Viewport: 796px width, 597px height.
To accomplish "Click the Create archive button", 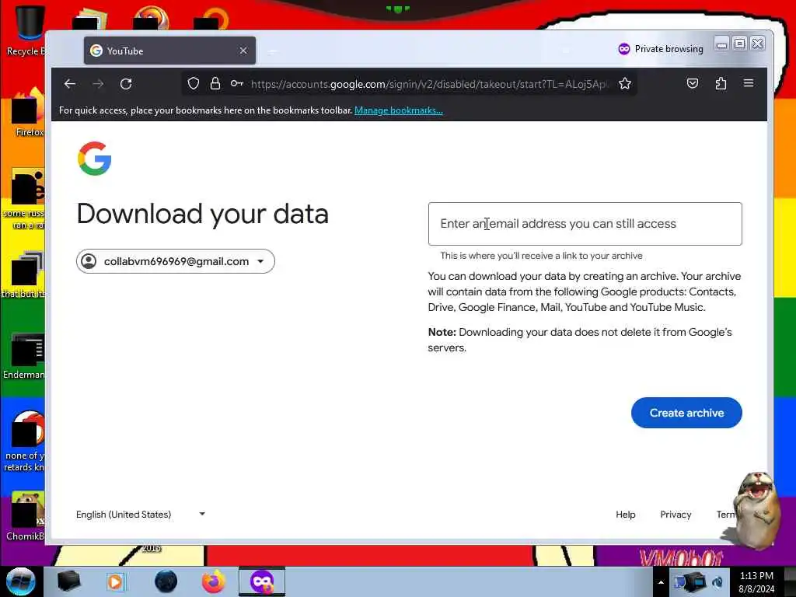I will (x=686, y=413).
